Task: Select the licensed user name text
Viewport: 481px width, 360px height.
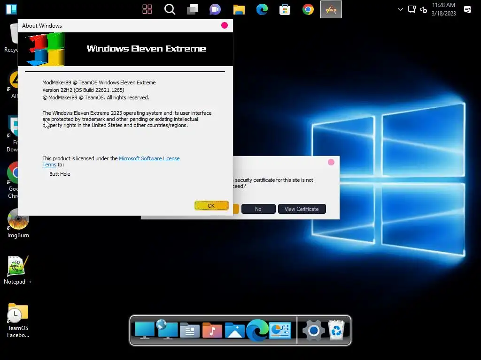Action: [60, 174]
